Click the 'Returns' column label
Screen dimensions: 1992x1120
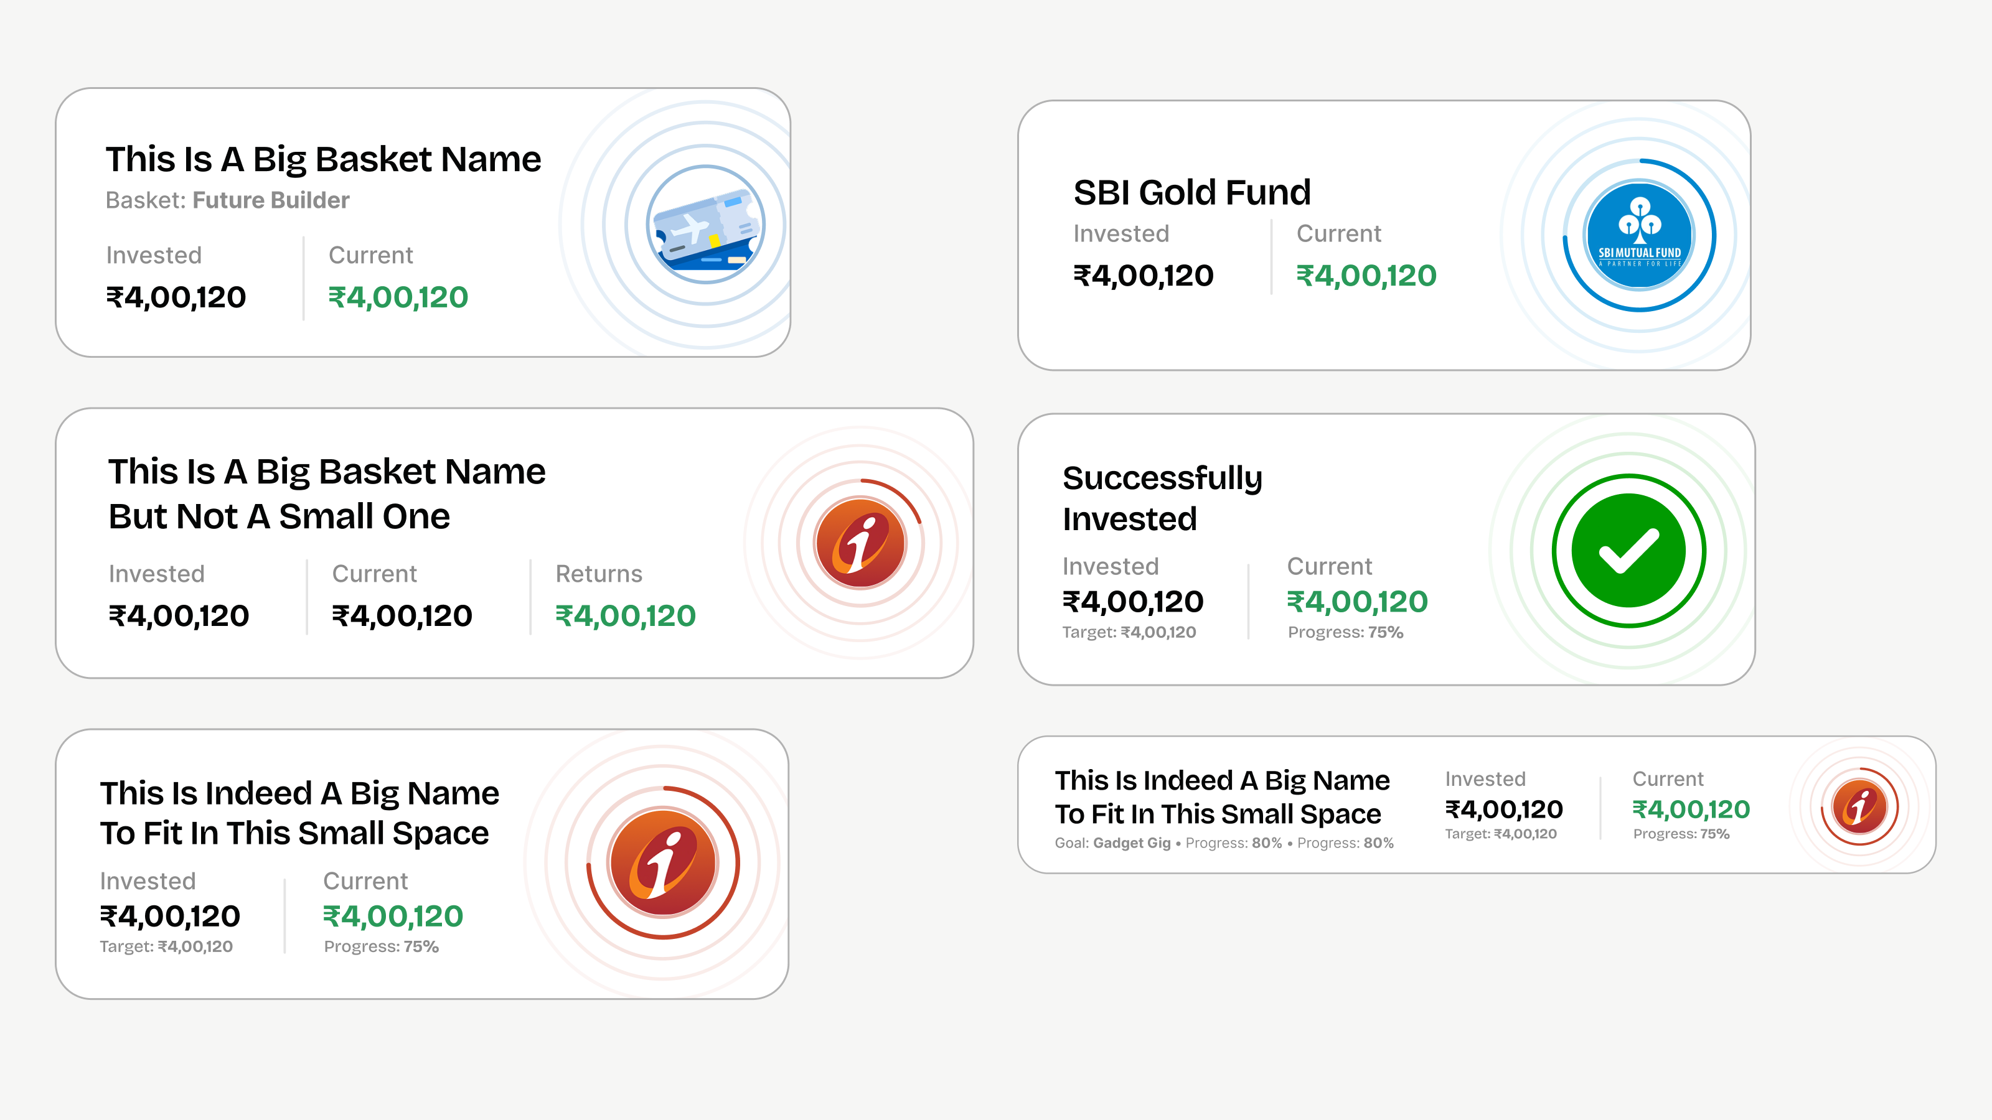coord(598,574)
